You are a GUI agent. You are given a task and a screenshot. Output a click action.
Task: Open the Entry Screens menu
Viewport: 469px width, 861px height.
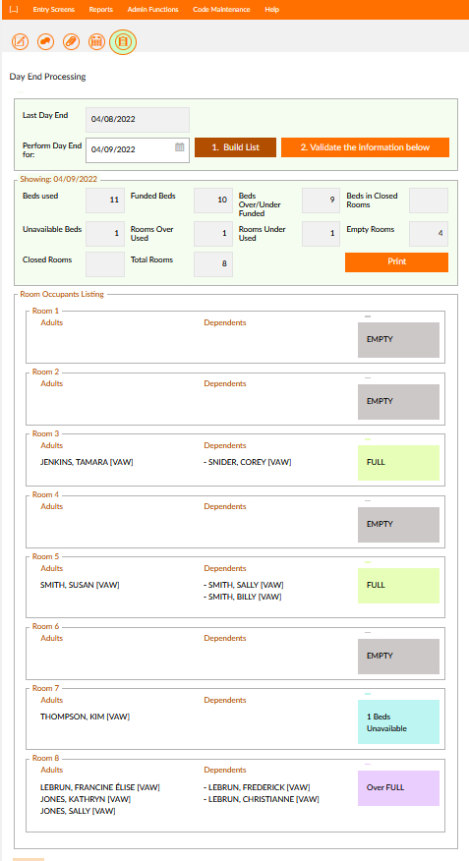tap(54, 10)
